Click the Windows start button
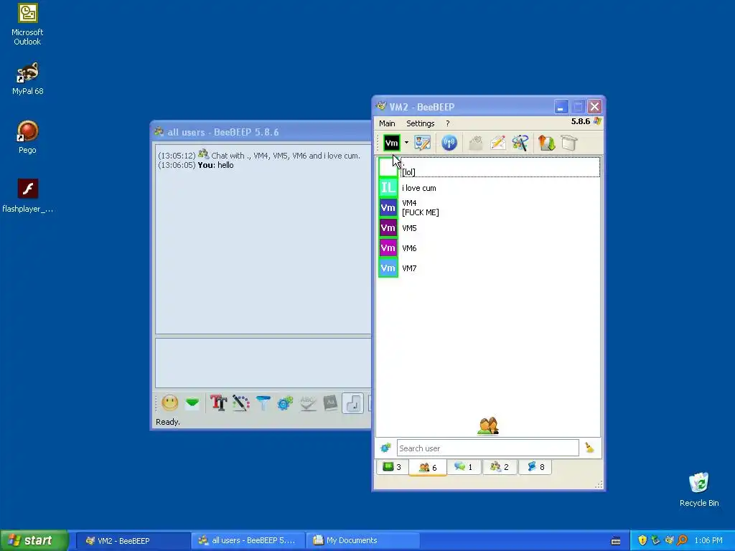The image size is (735, 551). pyautogui.click(x=34, y=540)
